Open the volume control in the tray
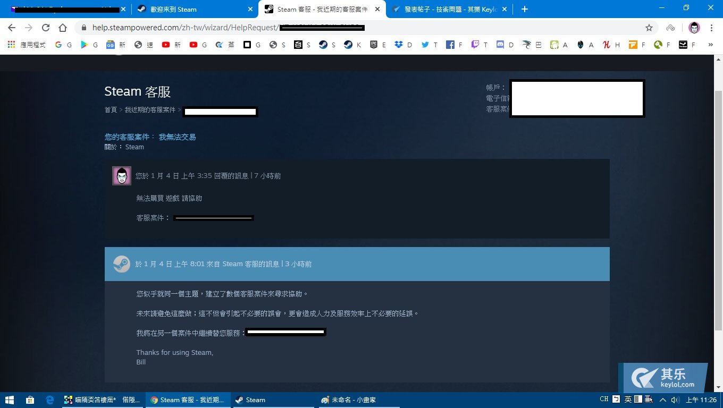The height and width of the screenshot is (408, 723). [675, 400]
